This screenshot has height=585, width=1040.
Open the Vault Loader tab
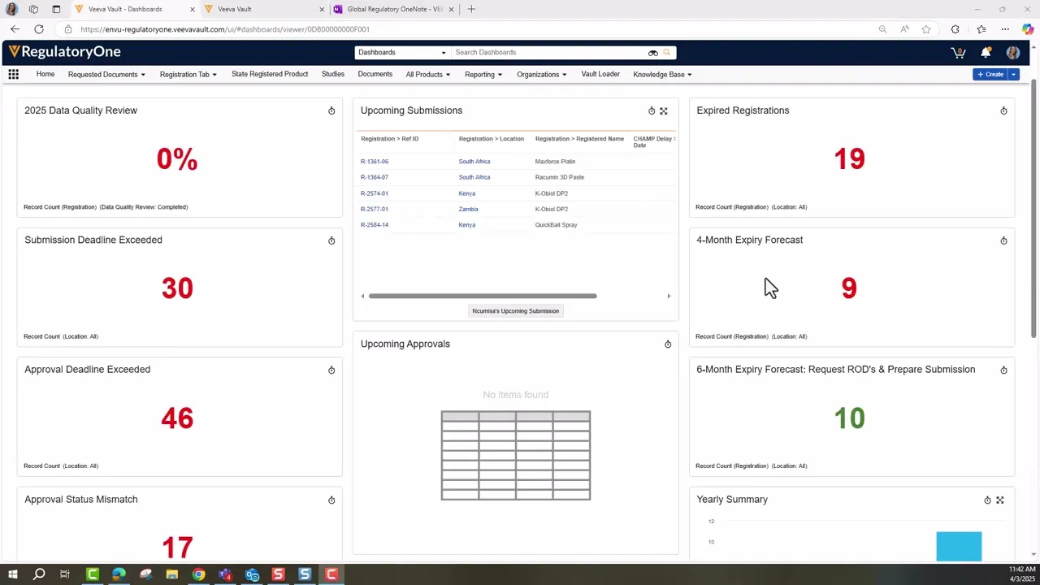(600, 74)
